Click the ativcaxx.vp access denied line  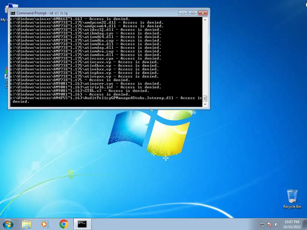click(85, 62)
